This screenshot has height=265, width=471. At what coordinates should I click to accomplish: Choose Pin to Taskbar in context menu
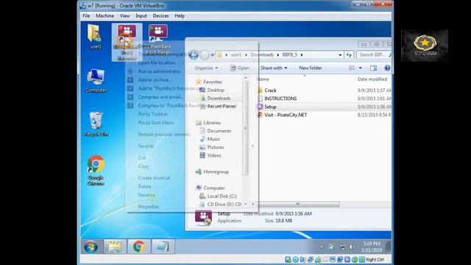[153, 114]
